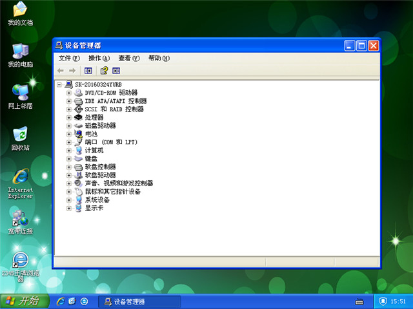Click the DVD/CD-ROM drive disc icon
413x309 pixels.
point(79,93)
